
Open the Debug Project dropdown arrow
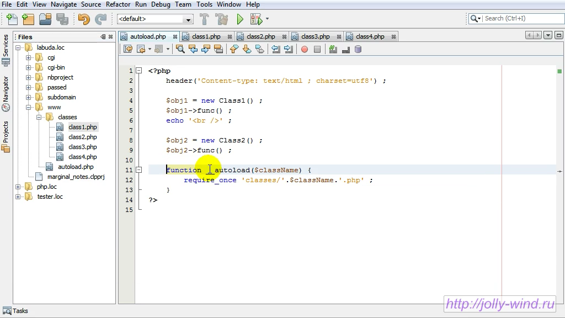click(267, 18)
